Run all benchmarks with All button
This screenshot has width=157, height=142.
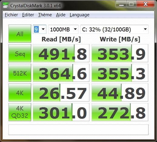click(20, 34)
